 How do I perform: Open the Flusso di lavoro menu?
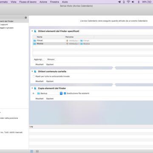(x=28, y=2)
